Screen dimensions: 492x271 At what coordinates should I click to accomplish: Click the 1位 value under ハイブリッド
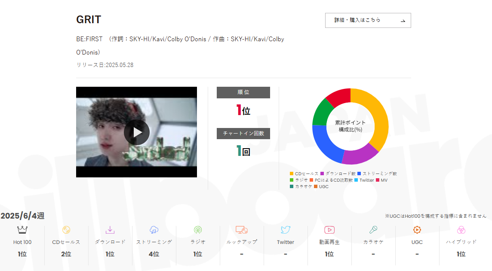pyautogui.click(x=461, y=254)
